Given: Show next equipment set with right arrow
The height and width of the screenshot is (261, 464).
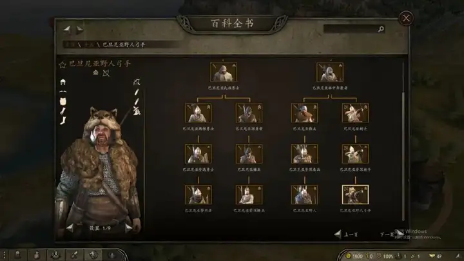Looking at the screenshot, I should coord(129,227).
